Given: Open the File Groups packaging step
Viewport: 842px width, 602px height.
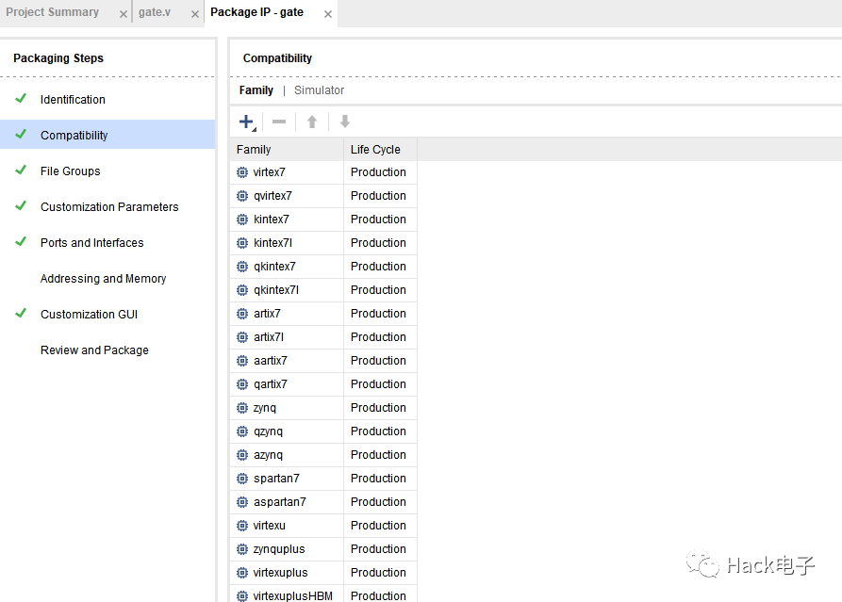Looking at the screenshot, I should pyautogui.click(x=71, y=171).
